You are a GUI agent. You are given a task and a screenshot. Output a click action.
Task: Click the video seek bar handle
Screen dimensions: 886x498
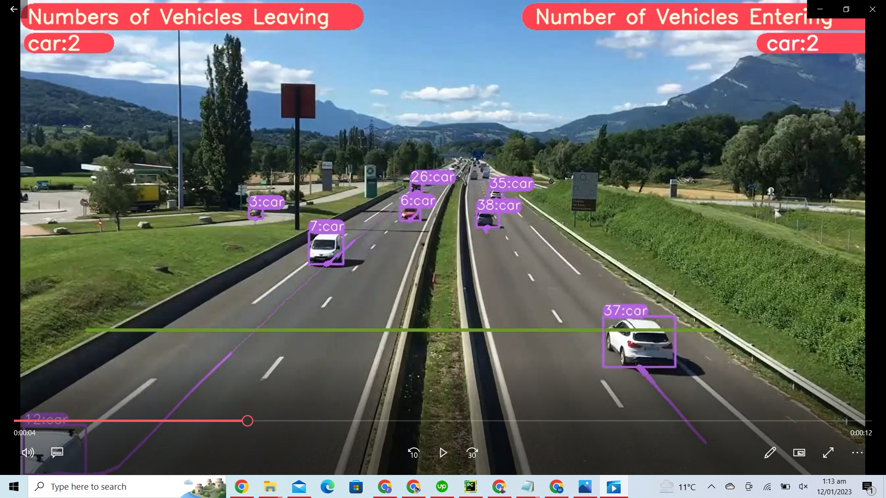(x=247, y=421)
